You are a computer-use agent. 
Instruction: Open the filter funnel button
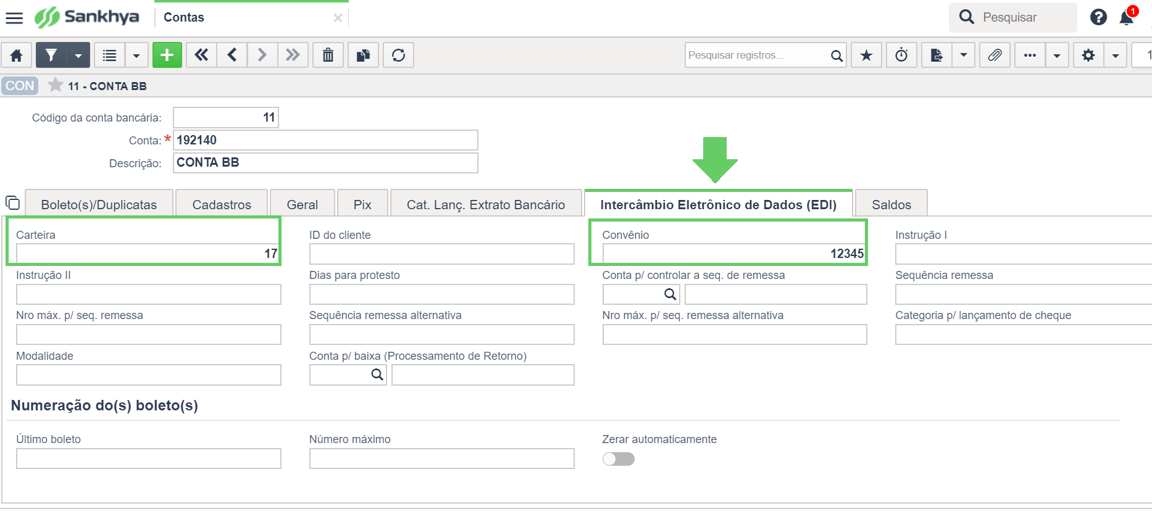51,55
